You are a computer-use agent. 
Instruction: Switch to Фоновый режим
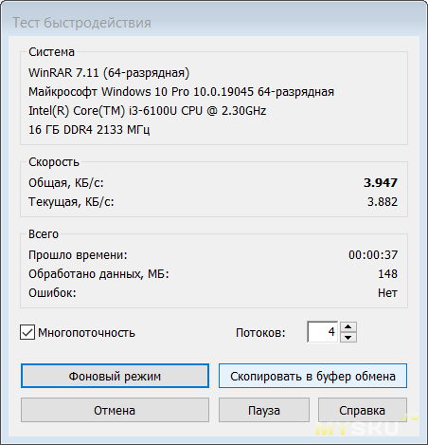pos(115,376)
